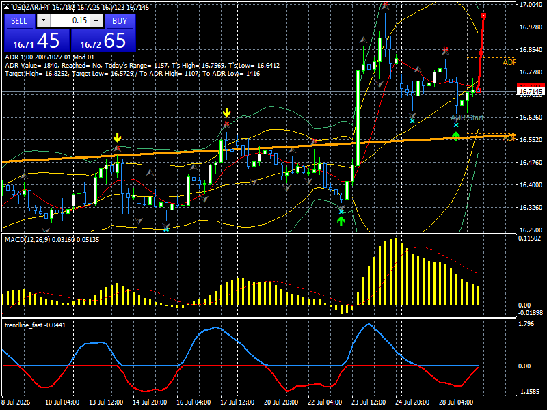Click yellow sell arrow above 17 Jul candle
Image resolution: width=547 pixels, height=410 pixels.
pyautogui.click(x=227, y=113)
